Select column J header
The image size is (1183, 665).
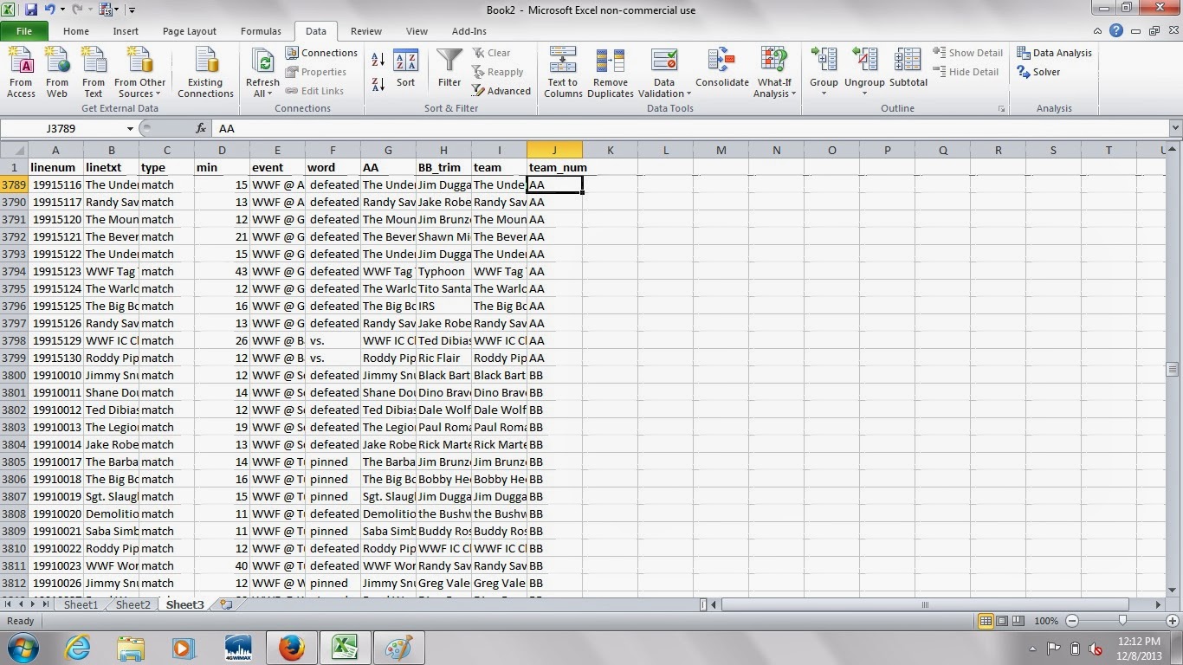coord(554,150)
